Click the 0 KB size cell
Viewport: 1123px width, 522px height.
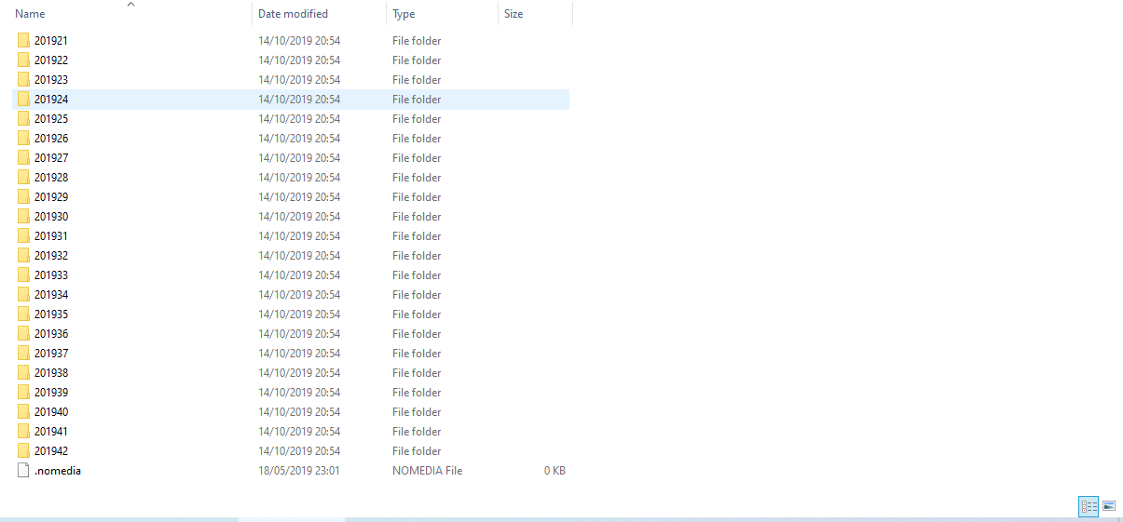point(555,471)
